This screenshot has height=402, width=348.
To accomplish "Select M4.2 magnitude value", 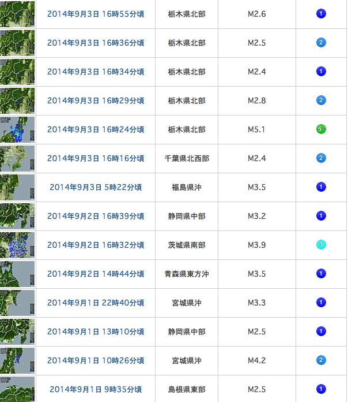I will click(x=256, y=360).
